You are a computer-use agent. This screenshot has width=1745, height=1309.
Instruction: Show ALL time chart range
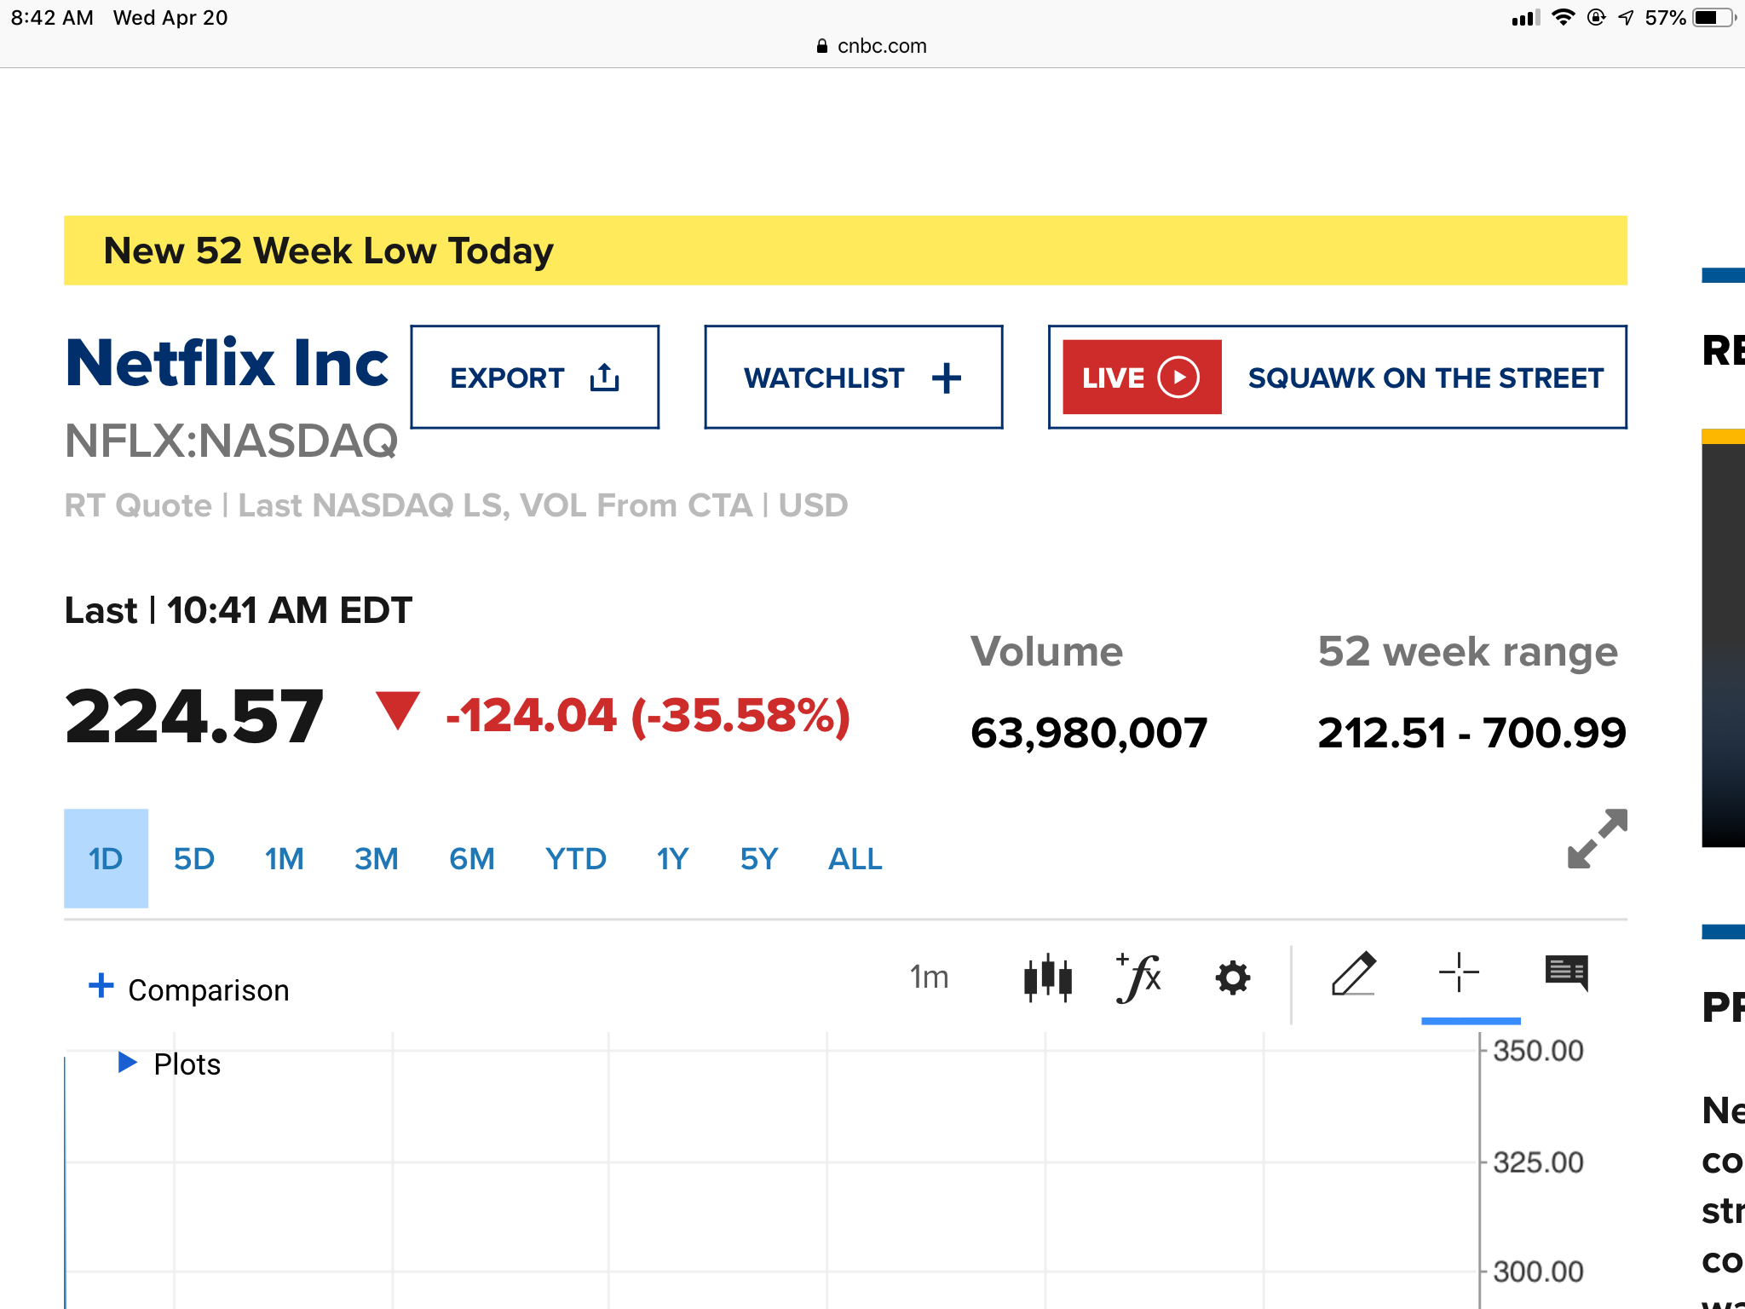[x=855, y=858]
